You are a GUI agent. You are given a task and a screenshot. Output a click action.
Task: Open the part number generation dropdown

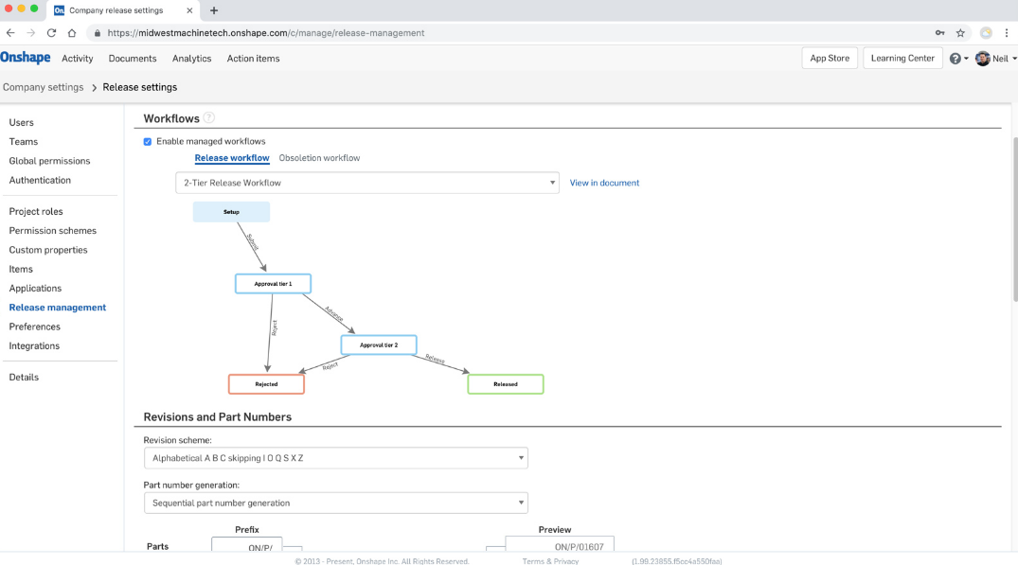[x=335, y=503]
